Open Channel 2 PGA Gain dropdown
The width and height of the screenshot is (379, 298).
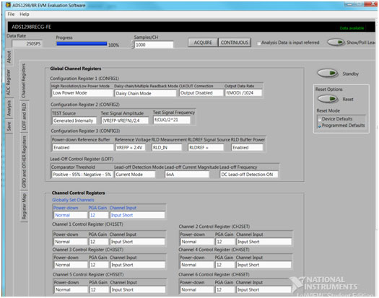point(225,242)
